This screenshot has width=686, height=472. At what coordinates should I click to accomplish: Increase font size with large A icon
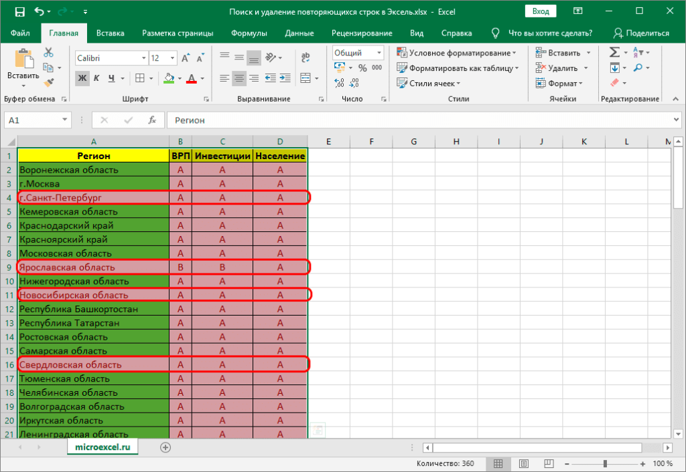coord(186,58)
